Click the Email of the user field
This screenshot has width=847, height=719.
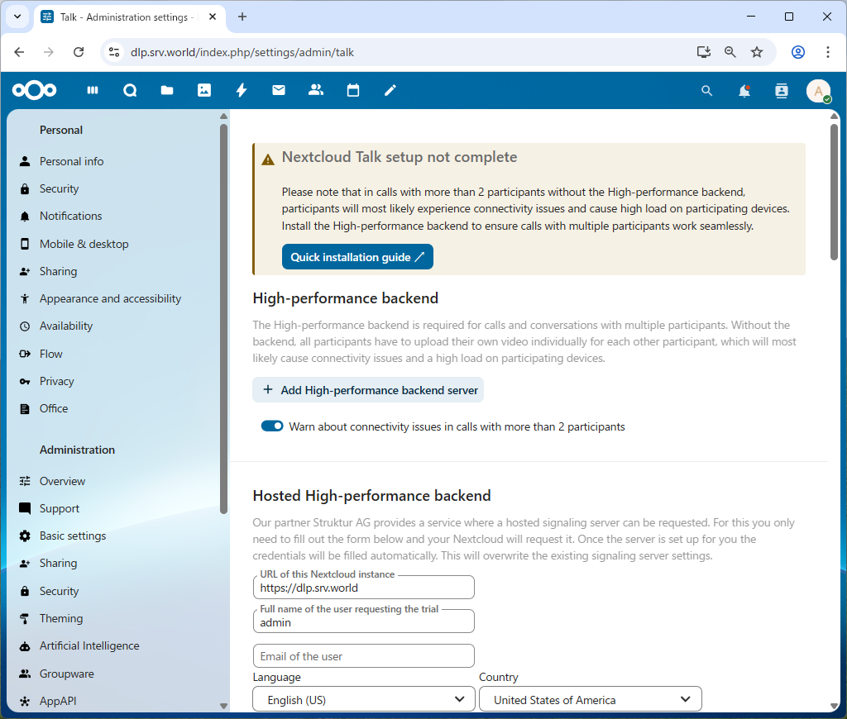[363, 656]
